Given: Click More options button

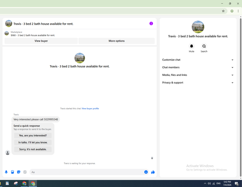Looking at the screenshot, I should click(x=117, y=41).
